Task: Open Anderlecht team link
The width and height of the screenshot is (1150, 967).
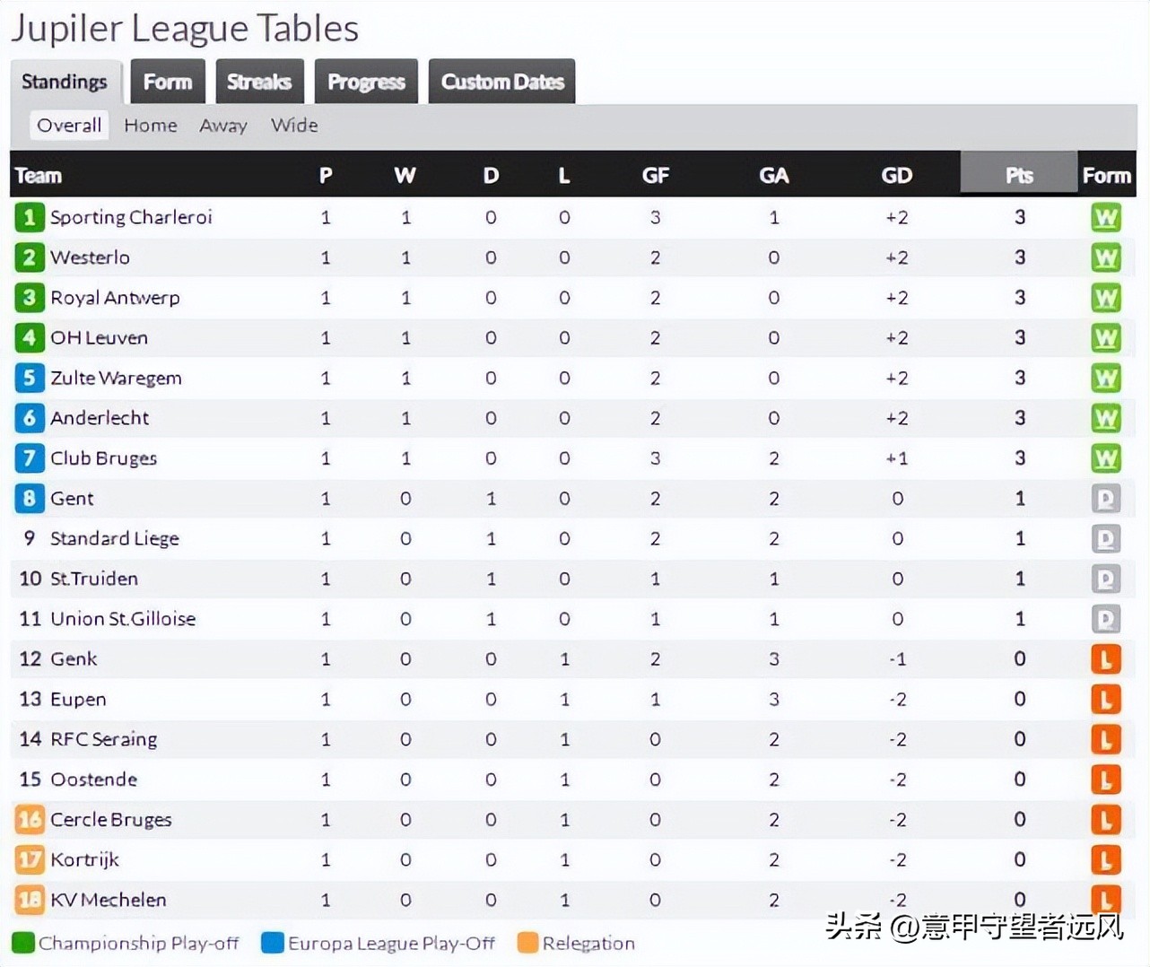Action: coord(100,418)
